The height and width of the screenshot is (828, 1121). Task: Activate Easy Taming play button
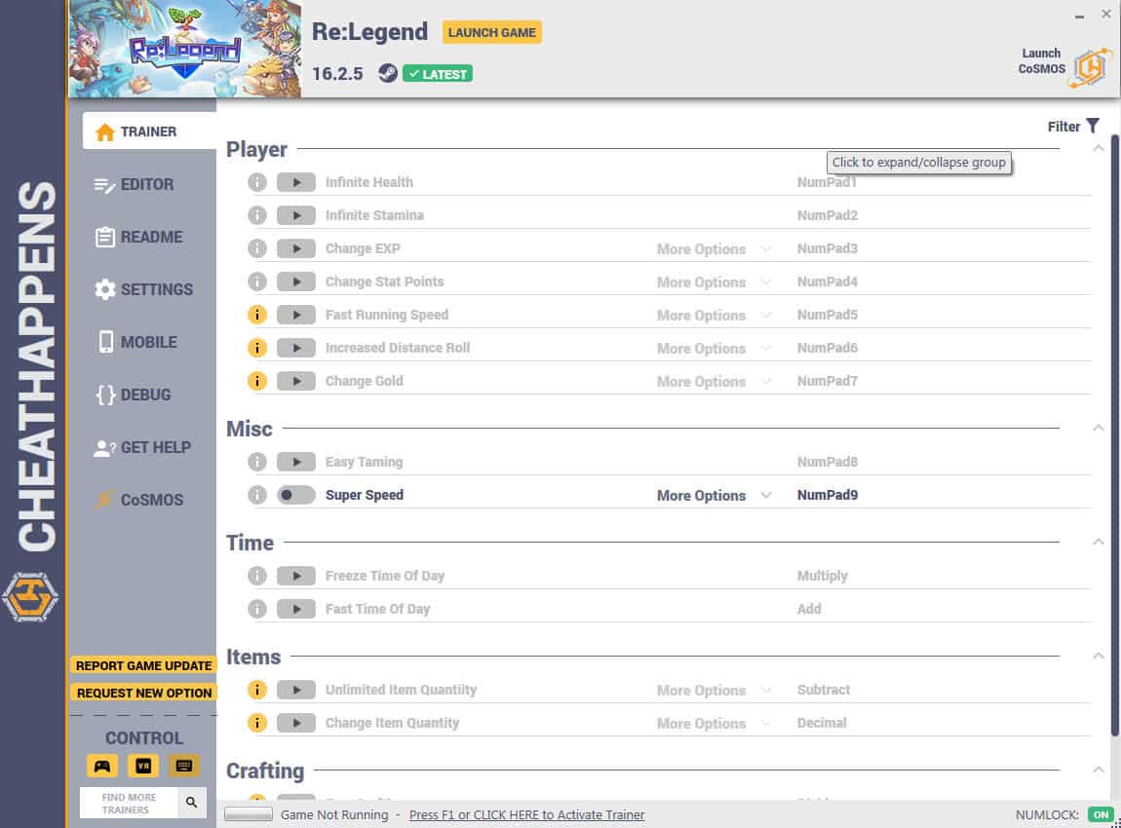tap(296, 462)
